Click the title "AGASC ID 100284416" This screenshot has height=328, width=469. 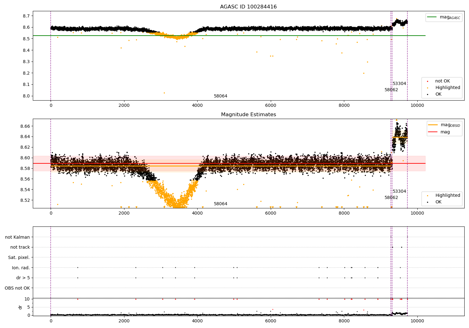(x=248, y=7)
